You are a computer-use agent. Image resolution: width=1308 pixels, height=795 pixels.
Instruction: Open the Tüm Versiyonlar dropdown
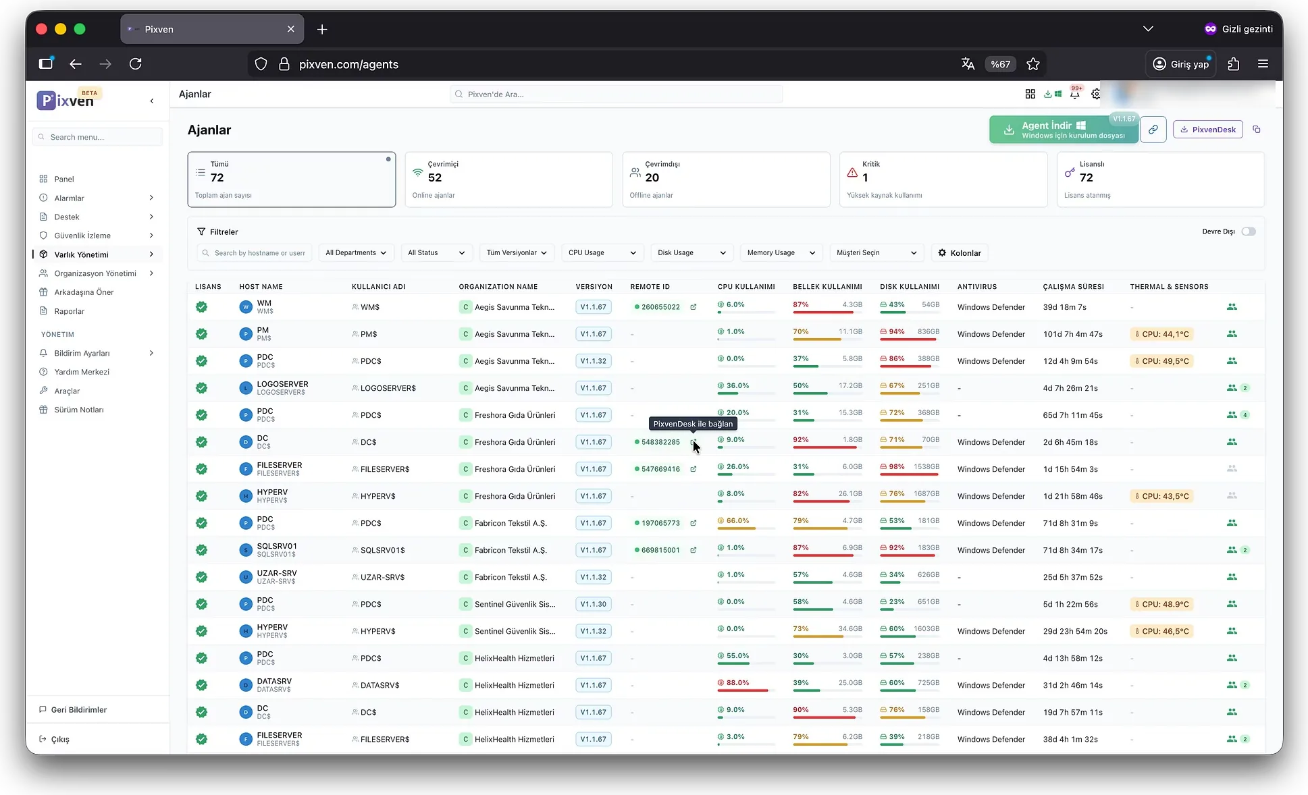[517, 253]
